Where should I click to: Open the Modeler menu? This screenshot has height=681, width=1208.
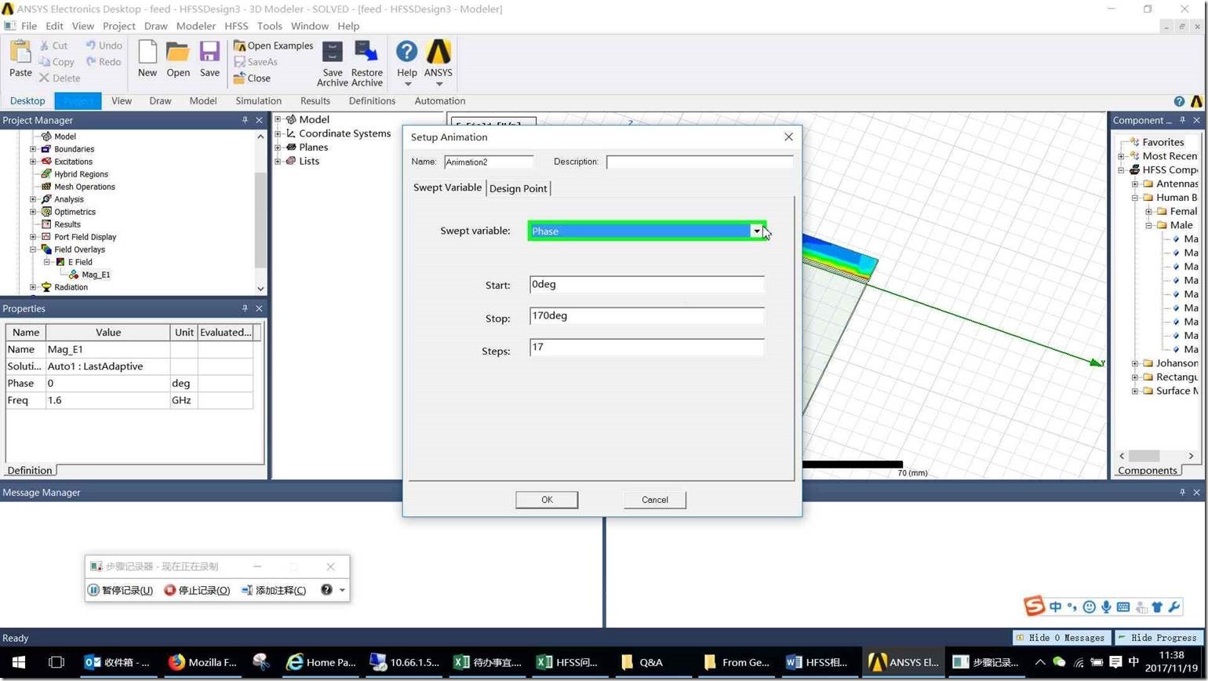tap(195, 26)
